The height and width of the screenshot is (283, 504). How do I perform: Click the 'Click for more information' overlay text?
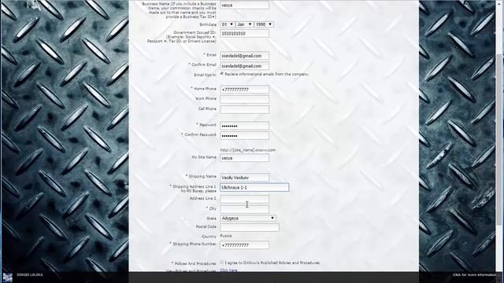(474, 275)
